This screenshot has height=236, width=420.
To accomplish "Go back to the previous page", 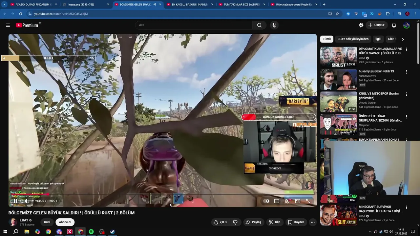I will (x=5, y=14).
